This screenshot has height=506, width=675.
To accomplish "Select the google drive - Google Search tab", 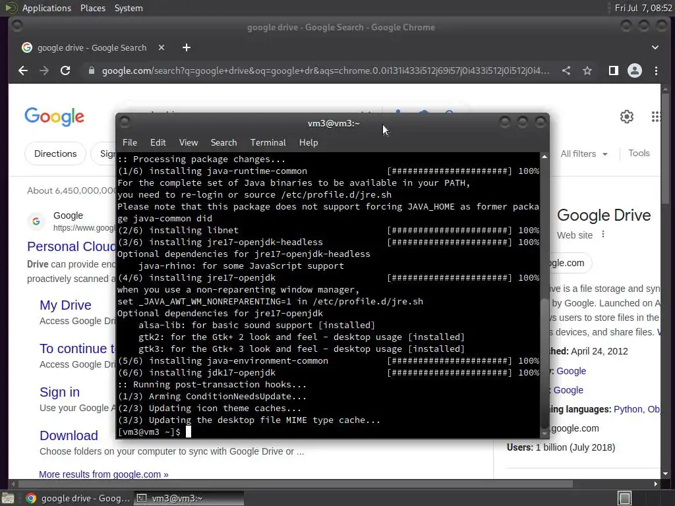I will [x=92, y=47].
